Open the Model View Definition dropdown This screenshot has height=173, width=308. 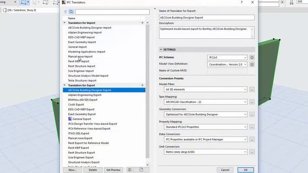[x=227, y=64]
